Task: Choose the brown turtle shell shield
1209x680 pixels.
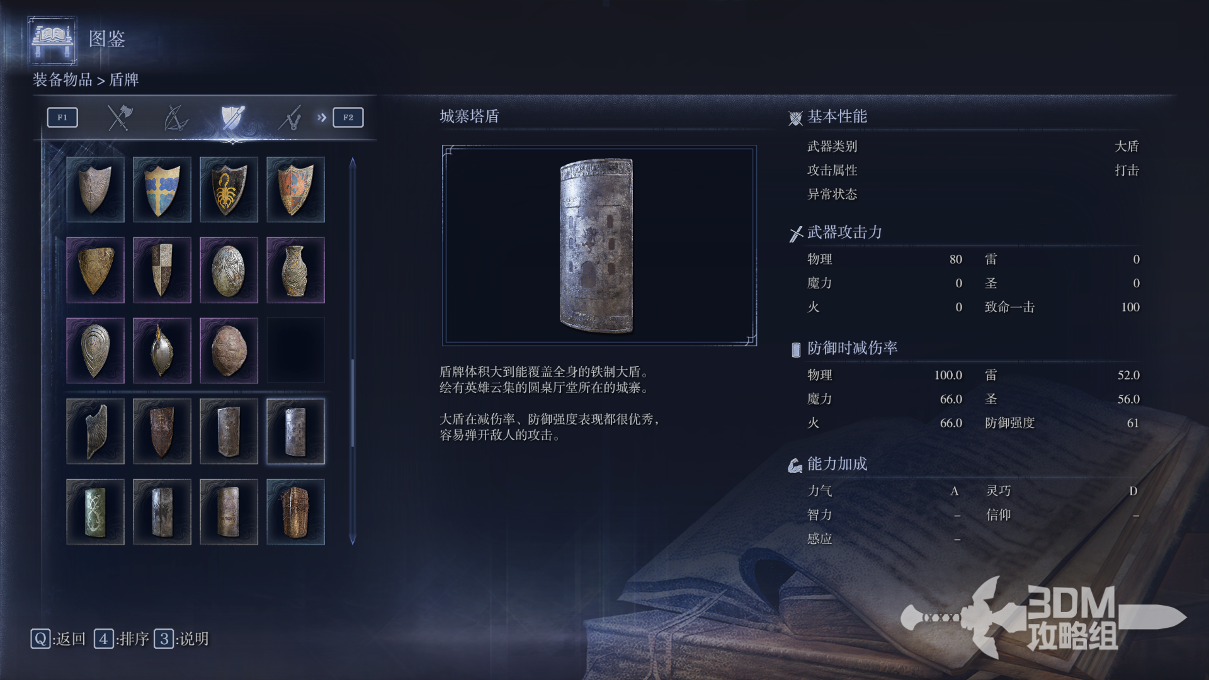Action: pyautogui.click(x=229, y=351)
